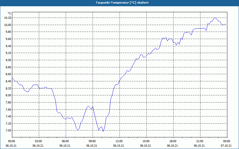Click the "9,60" y-axis label
The image size is (239, 149).
8,39
